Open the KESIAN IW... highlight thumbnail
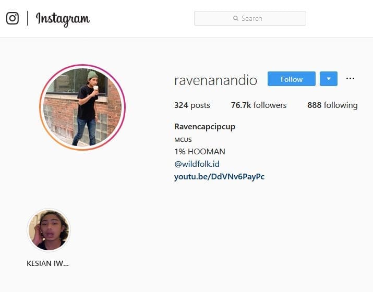373x292 pixels. click(x=48, y=230)
